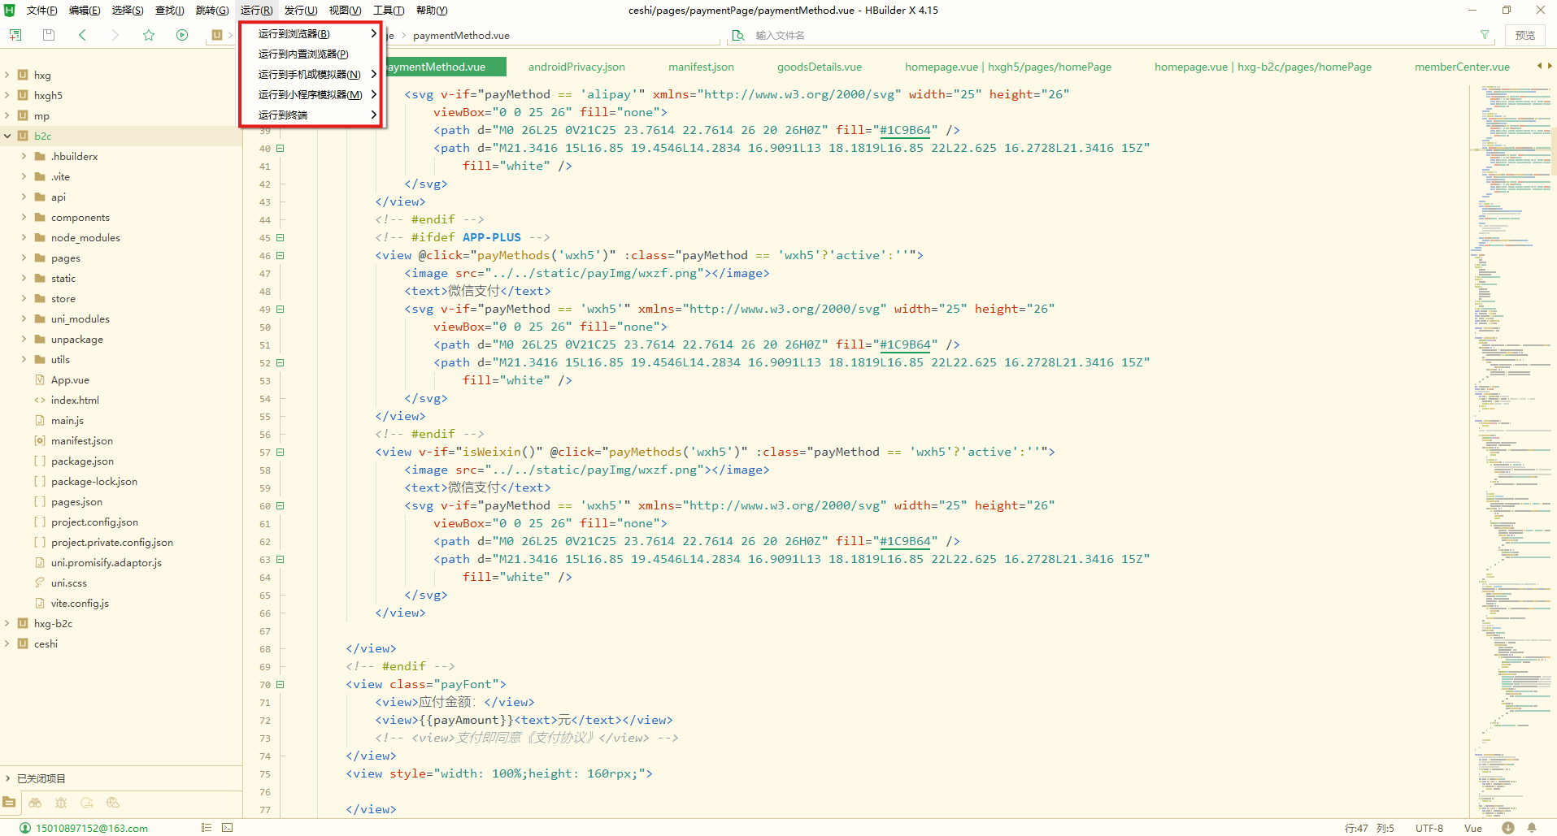The width and height of the screenshot is (1557, 836).
Task: Click the save file icon
Action: [x=49, y=35]
